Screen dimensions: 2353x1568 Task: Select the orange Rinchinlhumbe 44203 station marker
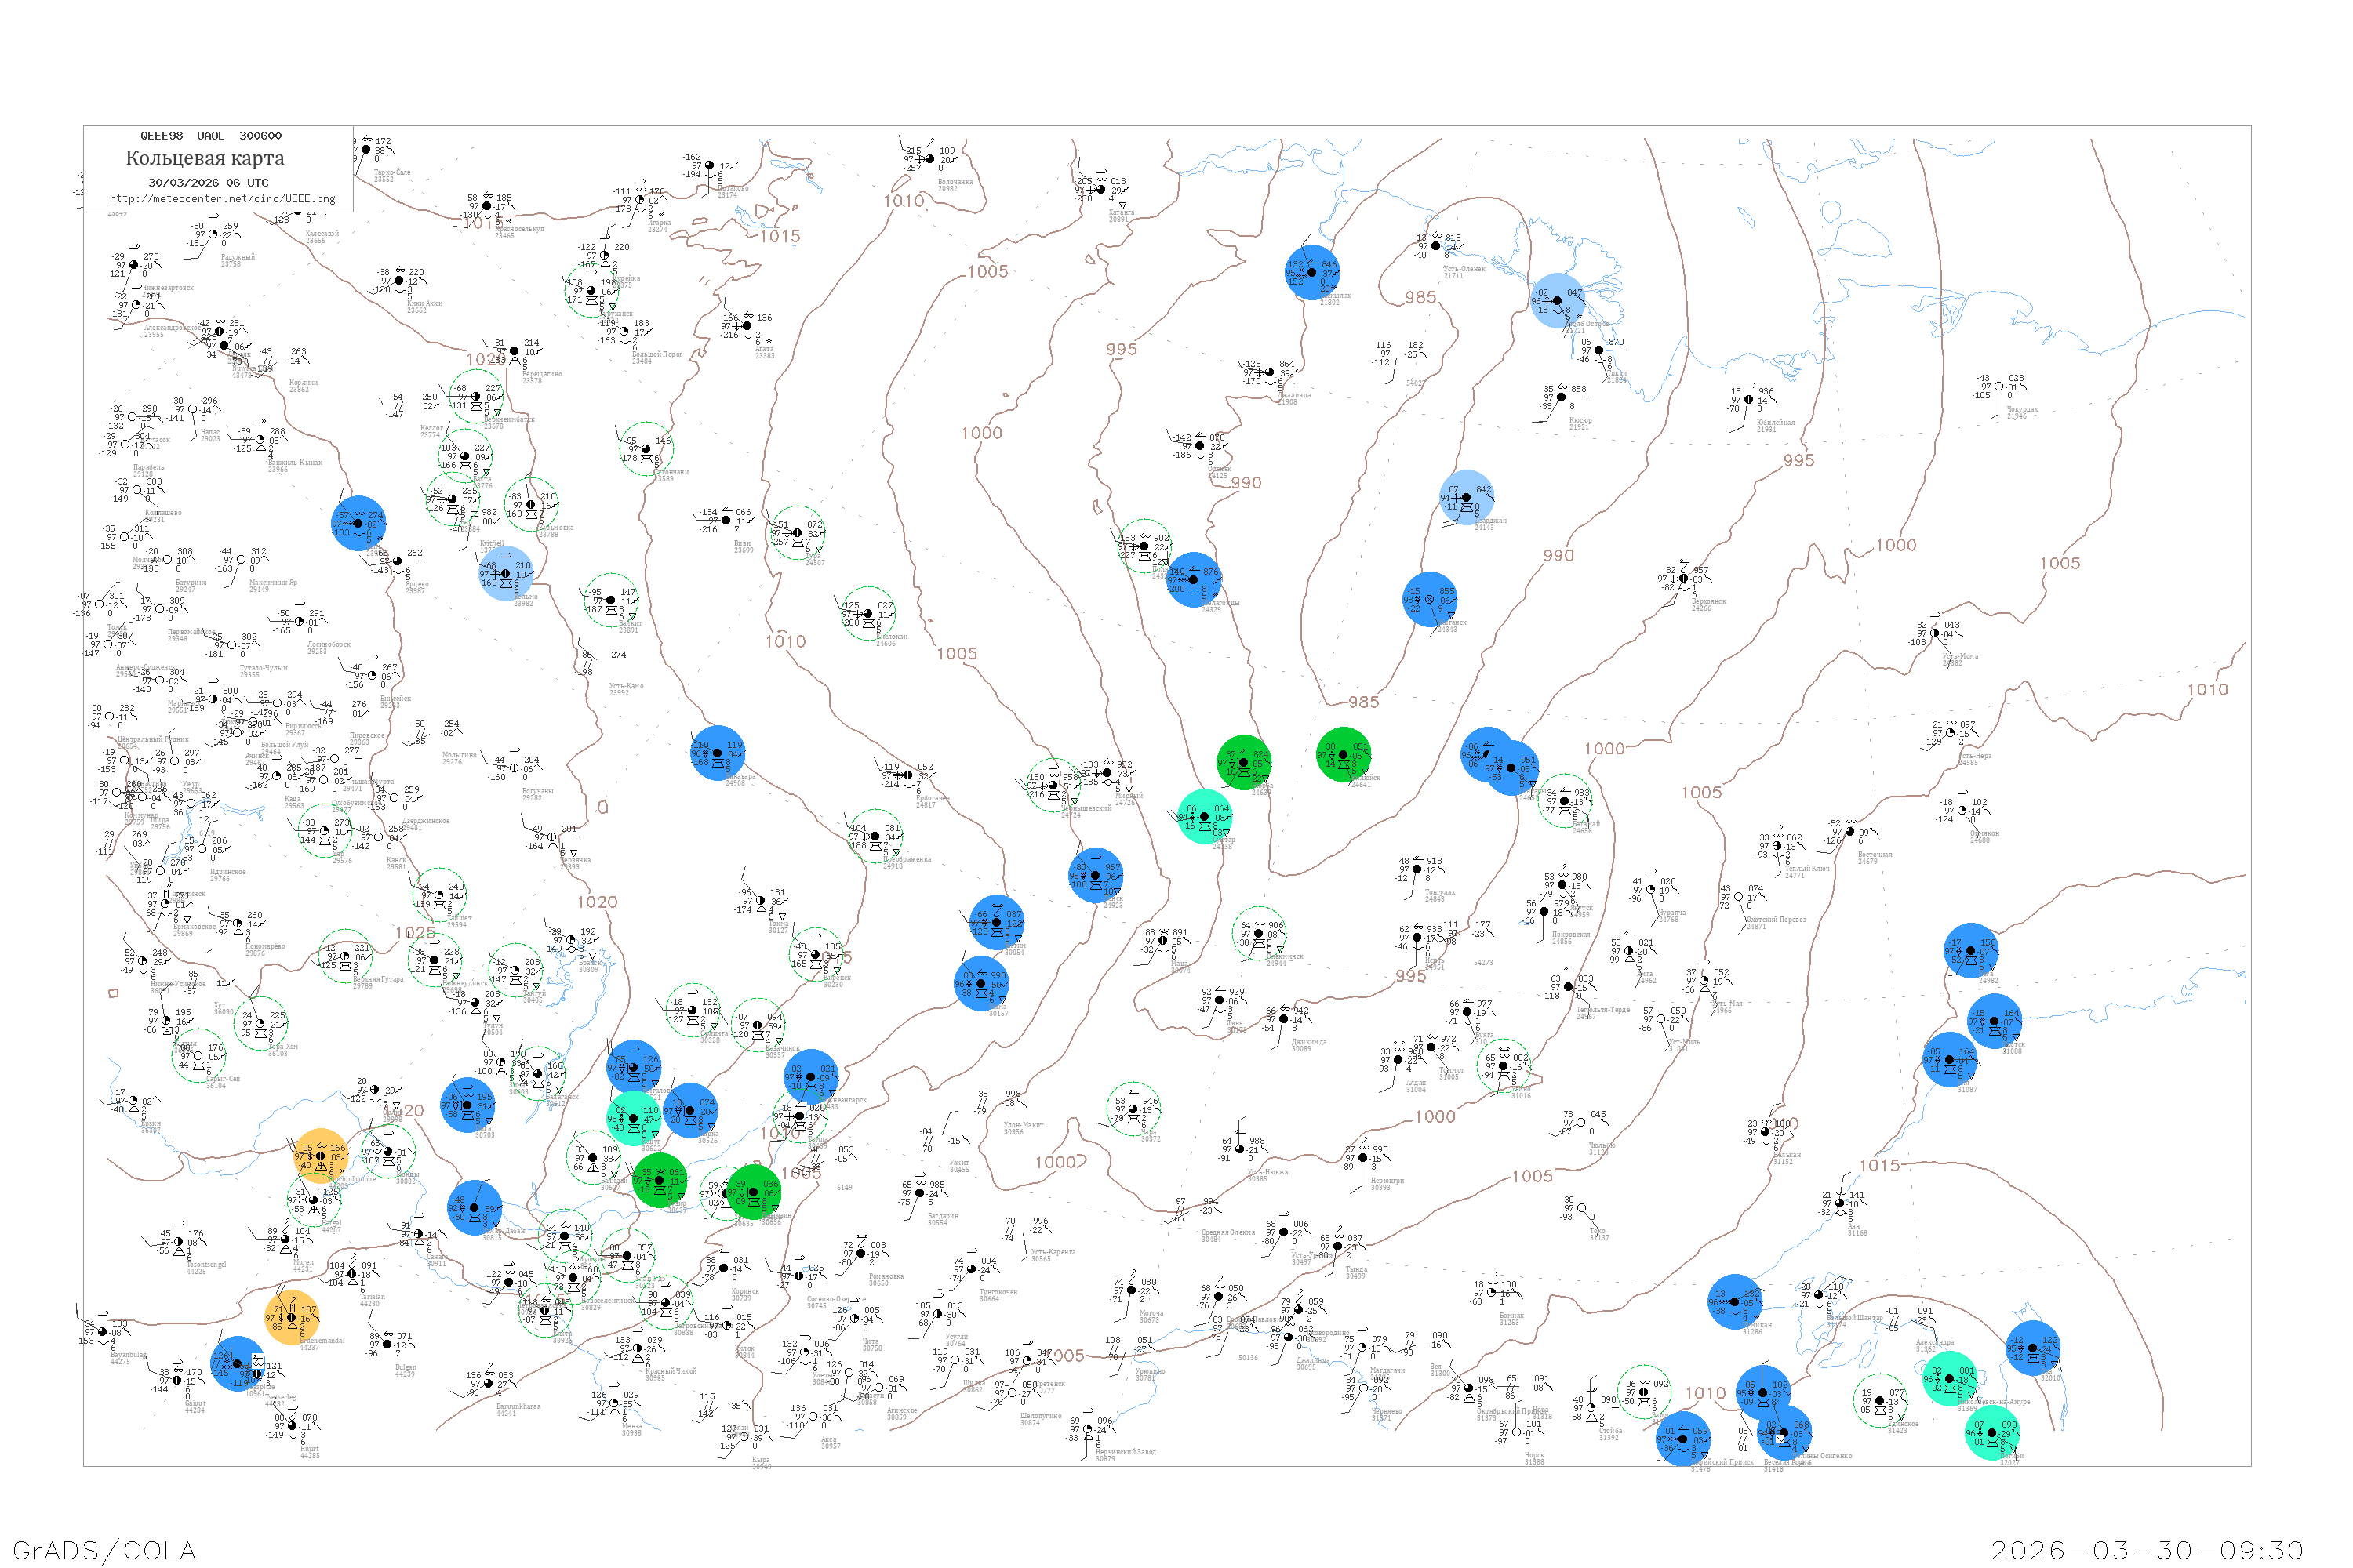[321, 1156]
